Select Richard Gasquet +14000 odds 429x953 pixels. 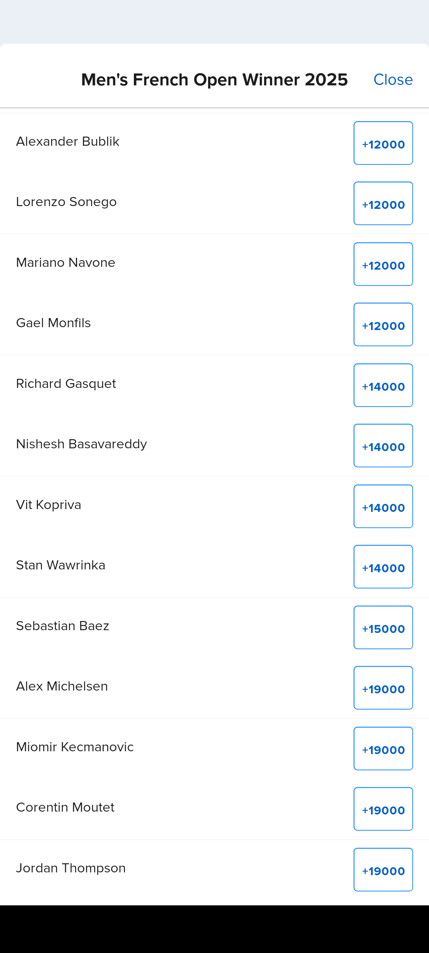pyautogui.click(x=383, y=386)
